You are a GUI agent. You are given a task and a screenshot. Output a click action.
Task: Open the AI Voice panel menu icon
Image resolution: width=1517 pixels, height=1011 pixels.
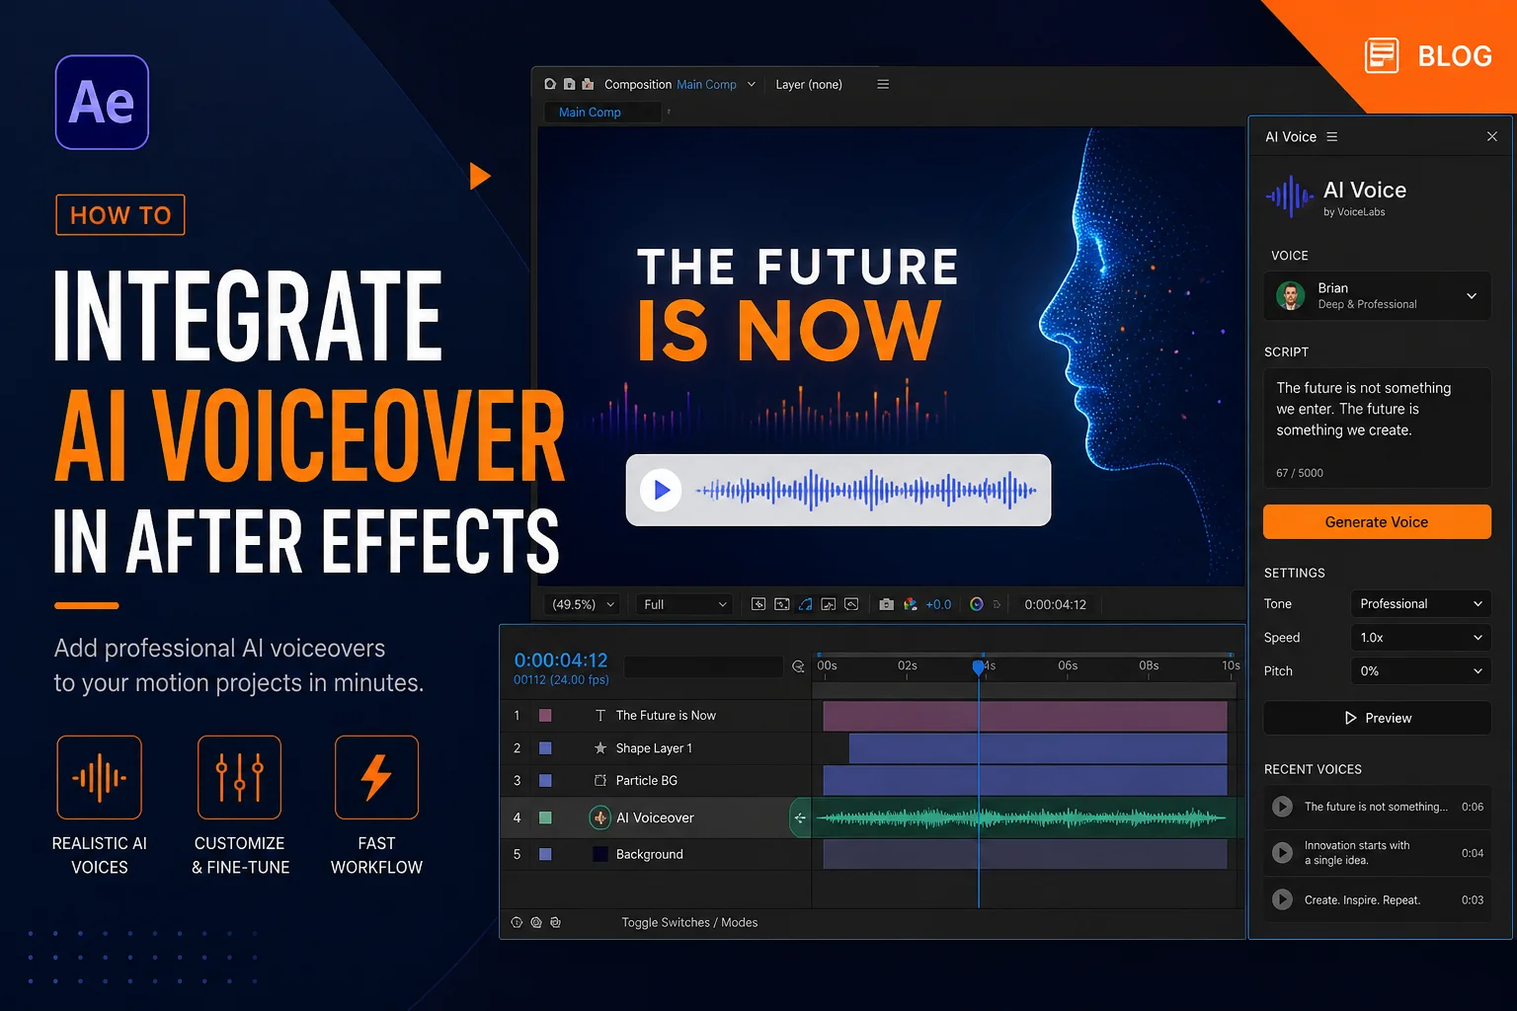coord(1332,136)
